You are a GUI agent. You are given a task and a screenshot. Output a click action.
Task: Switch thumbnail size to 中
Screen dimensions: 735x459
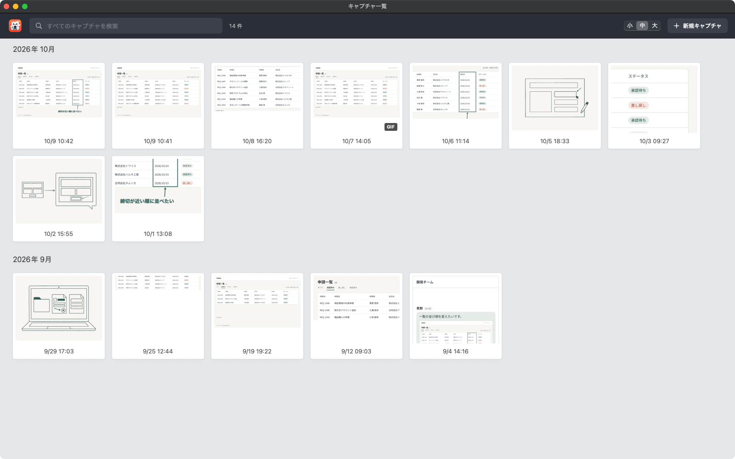click(642, 26)
